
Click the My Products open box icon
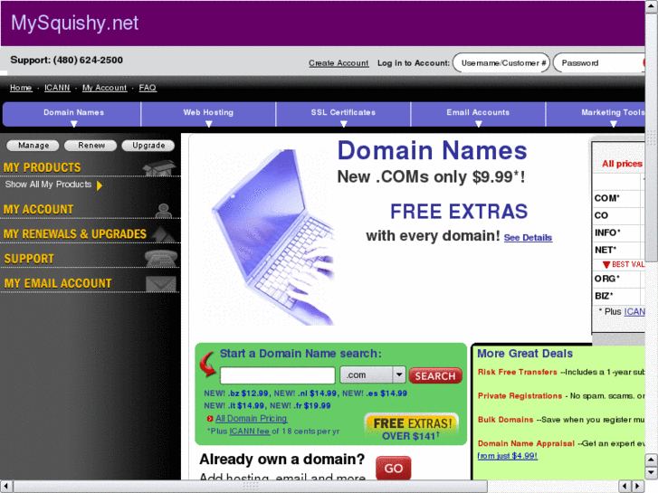tap(159, 167)
